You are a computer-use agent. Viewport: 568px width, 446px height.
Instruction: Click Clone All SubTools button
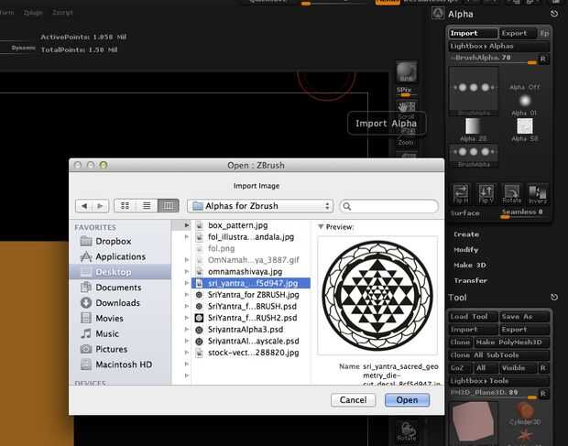tap(499, 355)
